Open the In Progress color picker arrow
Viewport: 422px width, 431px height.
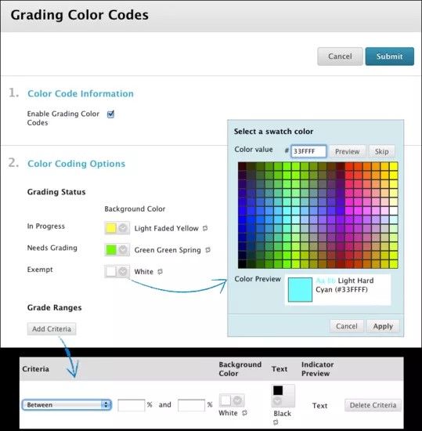(x=123, y=228)
